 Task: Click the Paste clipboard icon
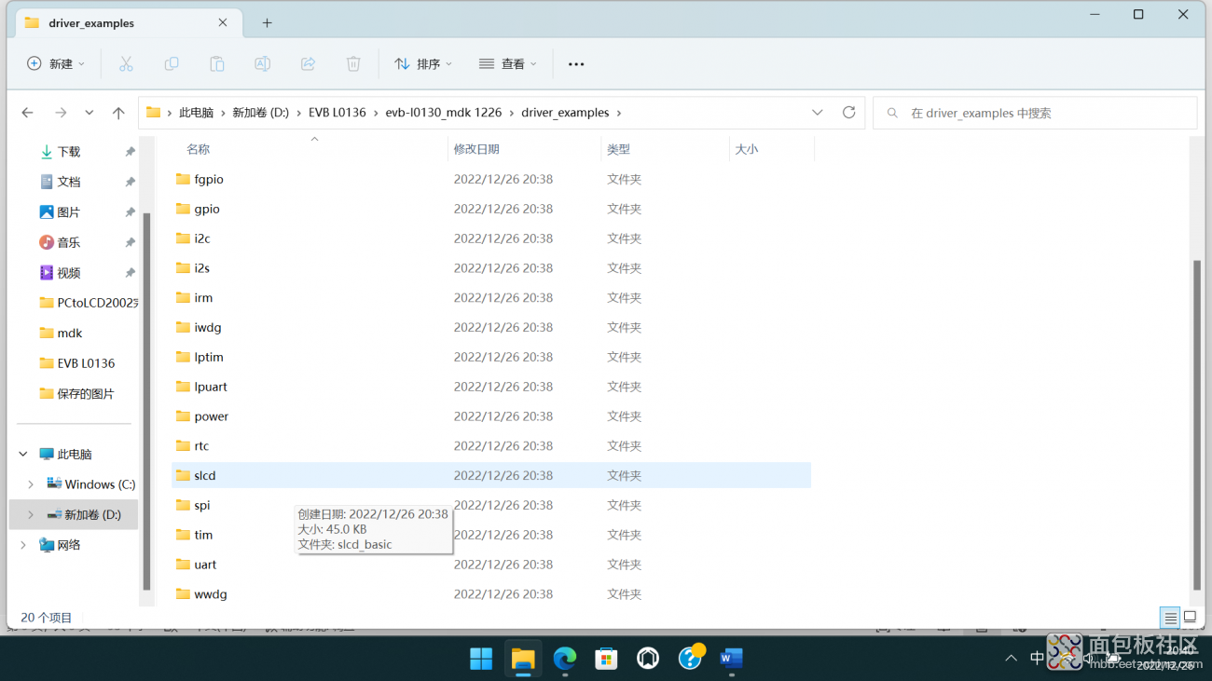point(217,63)
